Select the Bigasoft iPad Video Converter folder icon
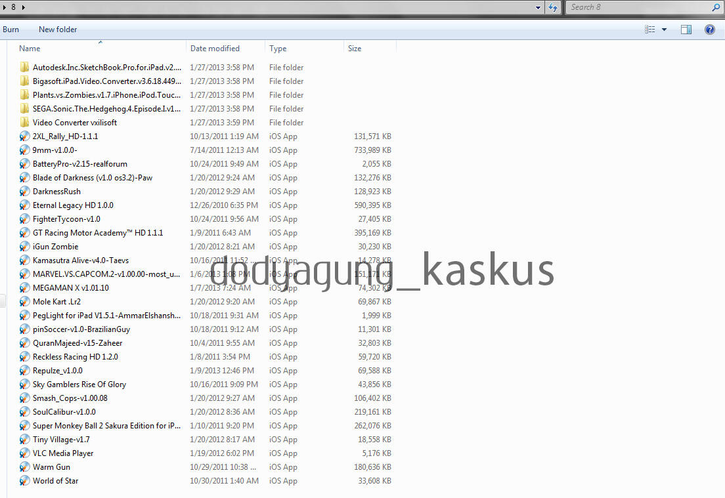The width and height of the screenshot is (725, 498). point(24,81)
